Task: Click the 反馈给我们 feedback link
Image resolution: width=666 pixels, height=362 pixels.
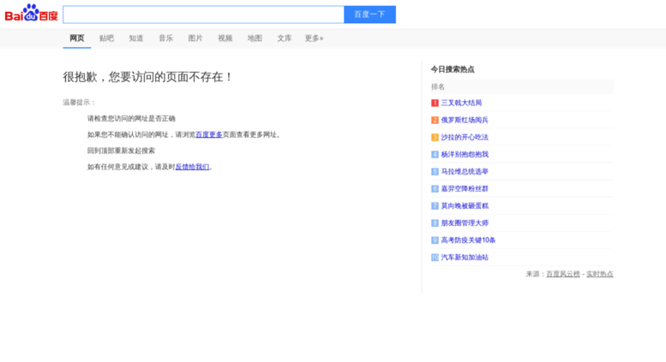Action: [x=192, y=167]
